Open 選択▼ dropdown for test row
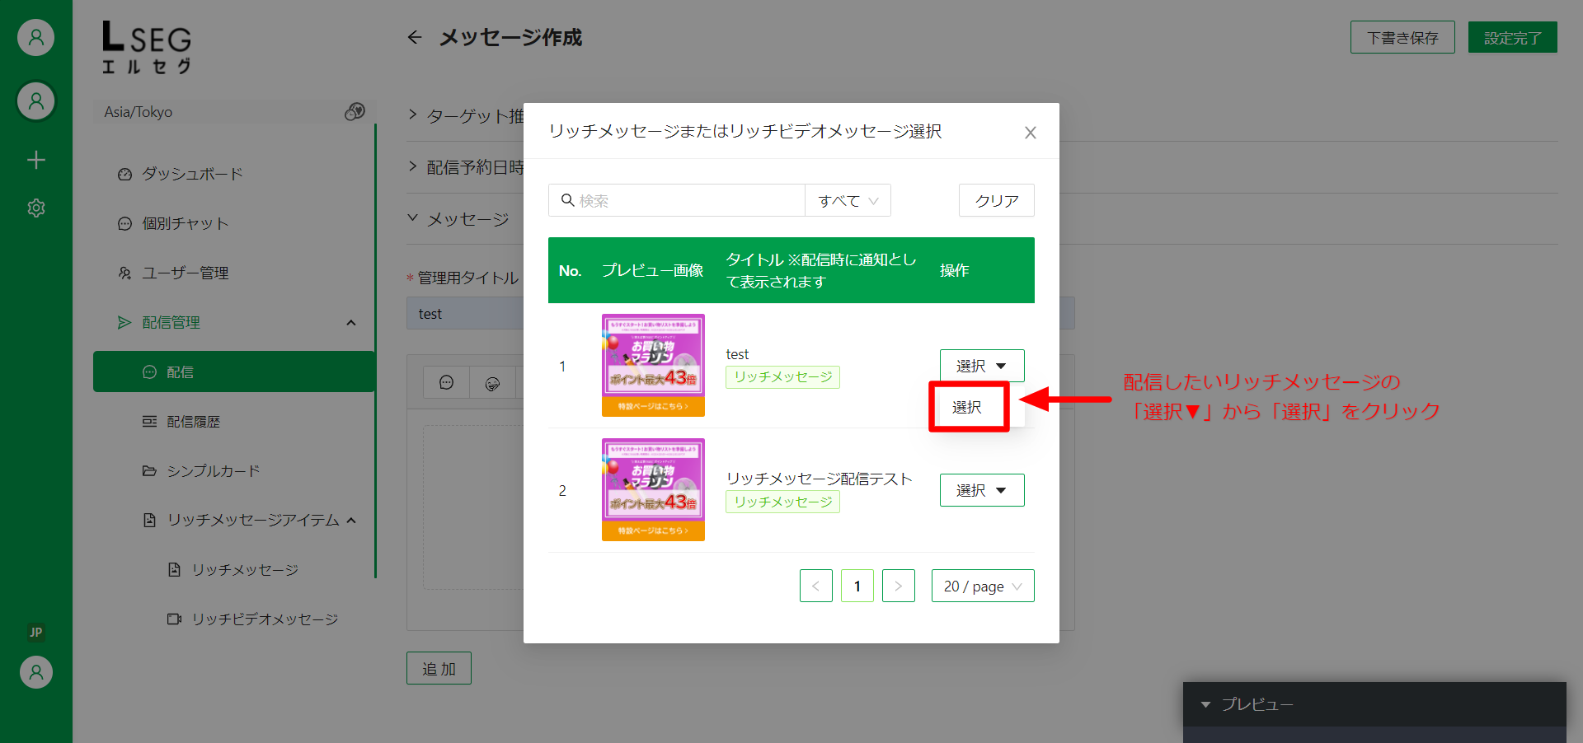 [982, 366]
